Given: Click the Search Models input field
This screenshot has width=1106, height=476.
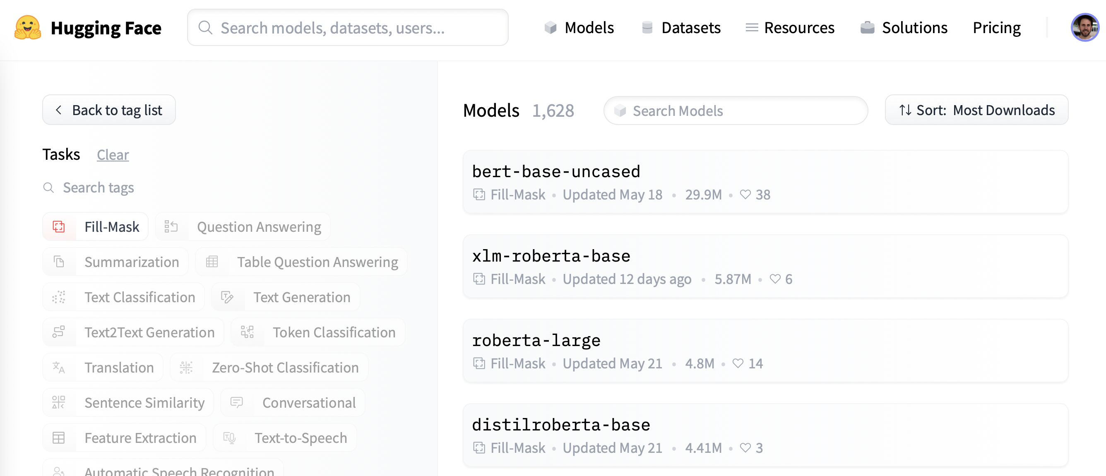Looking at the screenshot, I should [736, 110].
